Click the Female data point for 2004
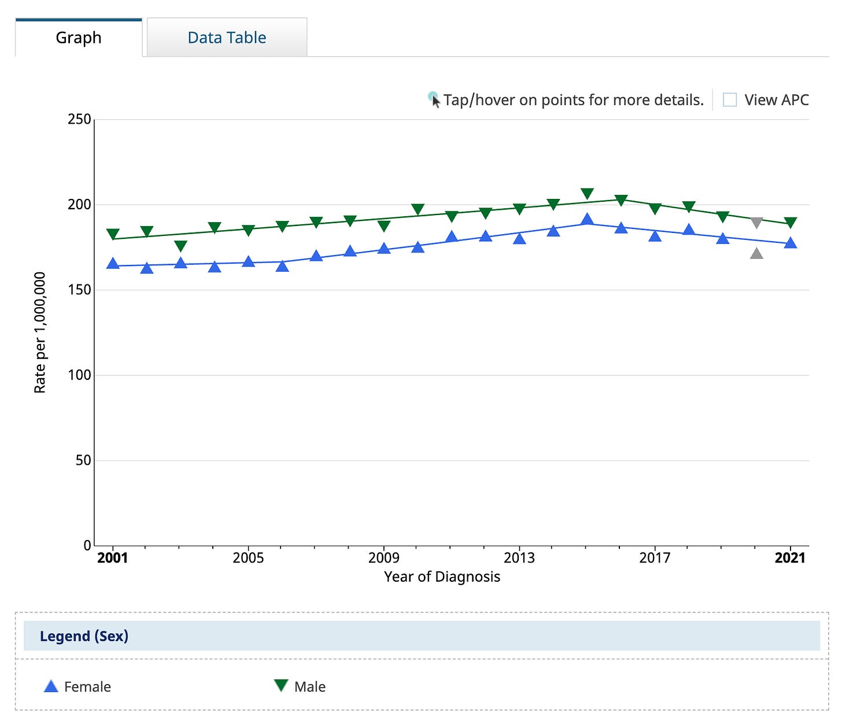Image resolution: width=842 pixels, height=717 pixels. 215,267
